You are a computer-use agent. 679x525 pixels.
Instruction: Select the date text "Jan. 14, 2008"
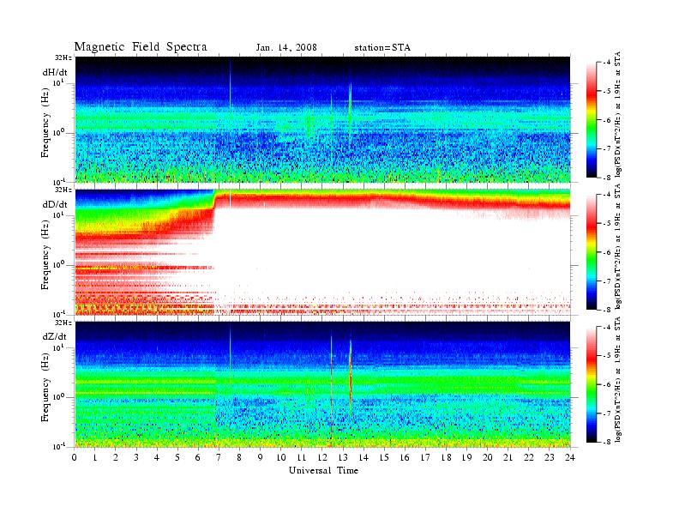[x=286, y=48]
